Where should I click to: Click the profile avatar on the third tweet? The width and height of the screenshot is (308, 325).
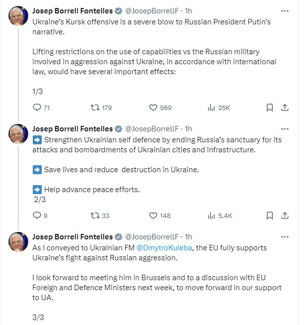coord(19,242)
